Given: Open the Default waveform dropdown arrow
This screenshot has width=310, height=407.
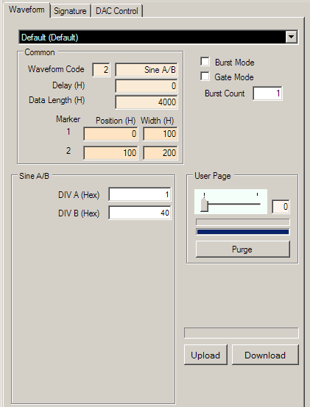Looking at the screenshot, I should click(x=291, y=37).
